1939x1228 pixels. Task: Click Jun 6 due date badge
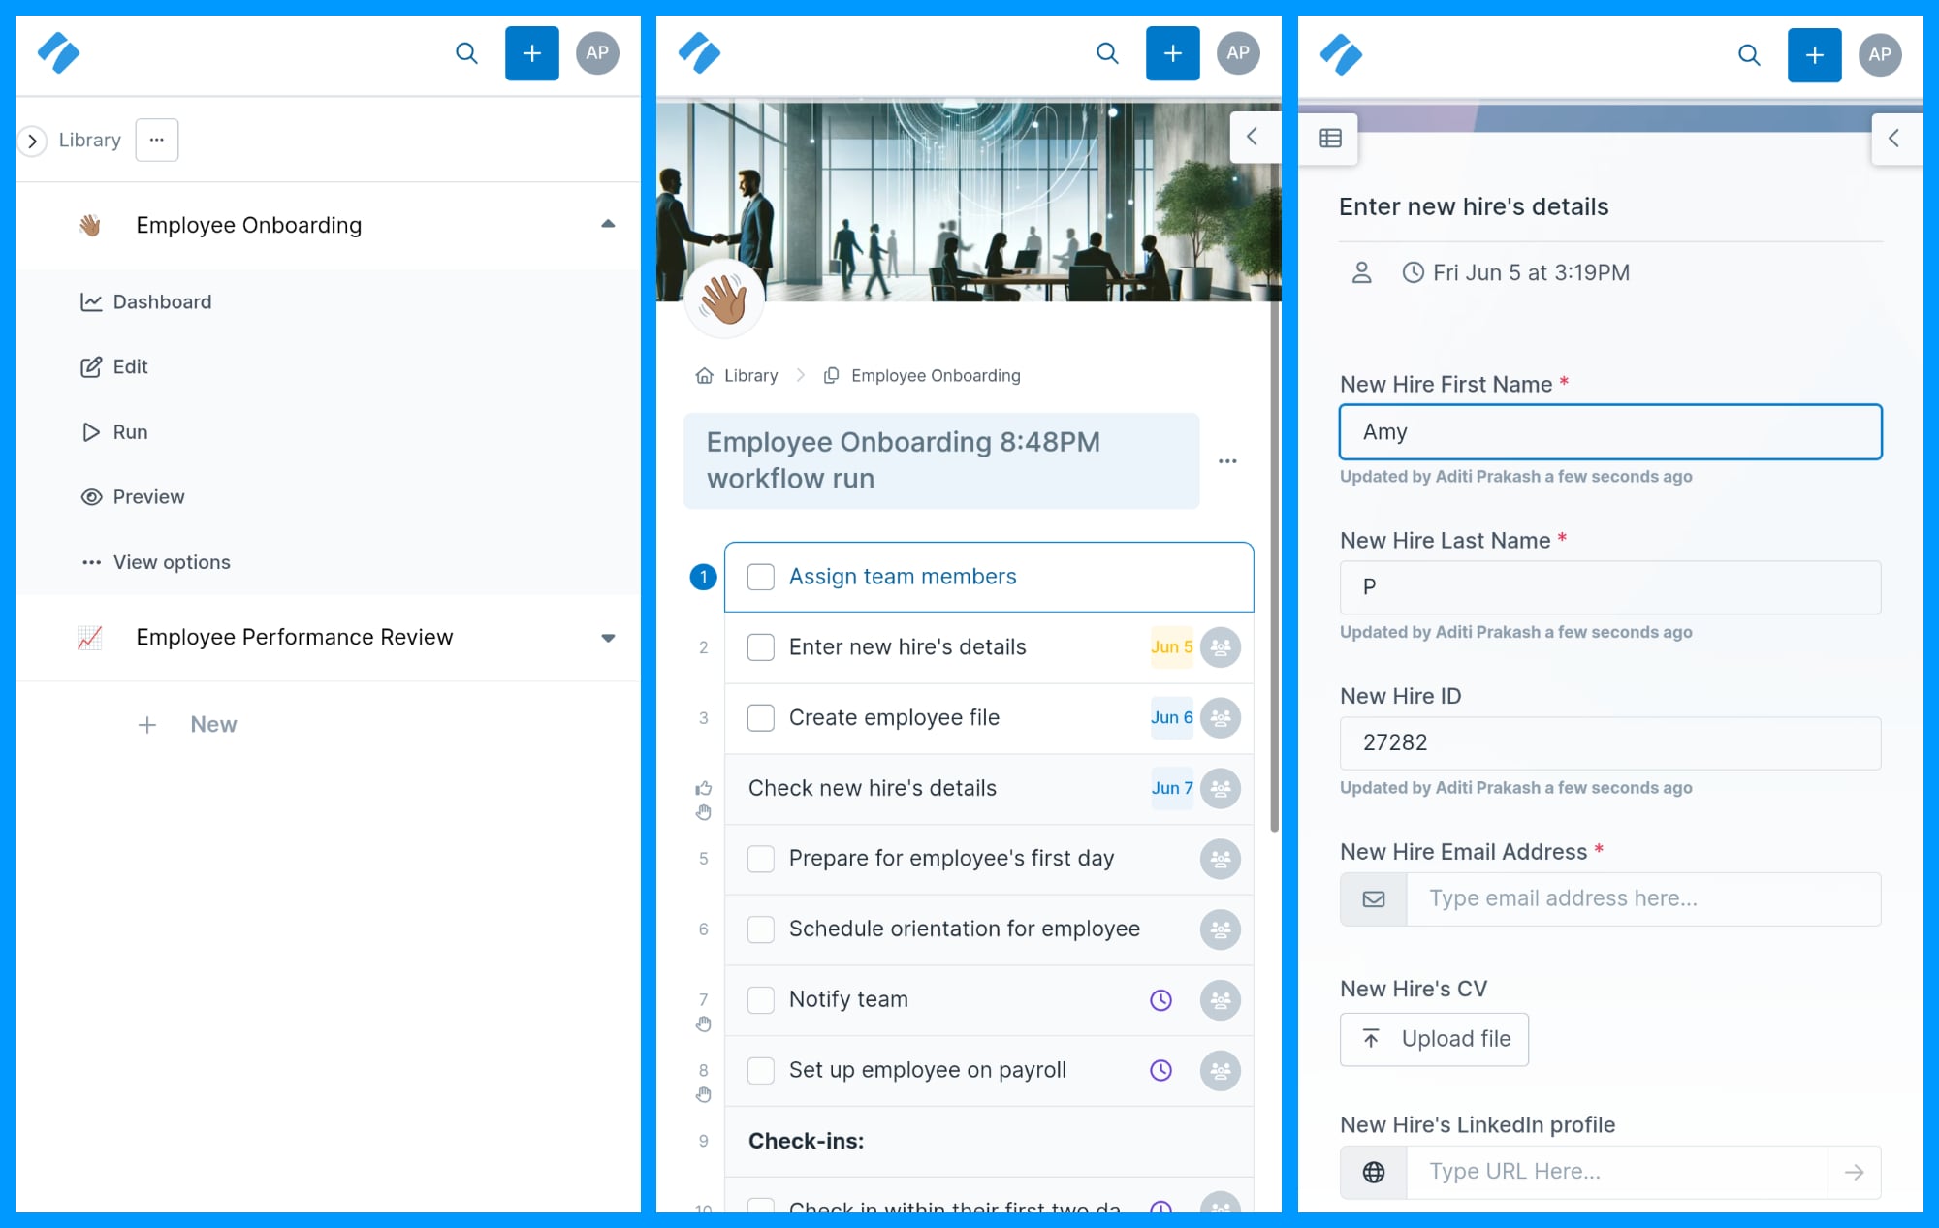1171,718
